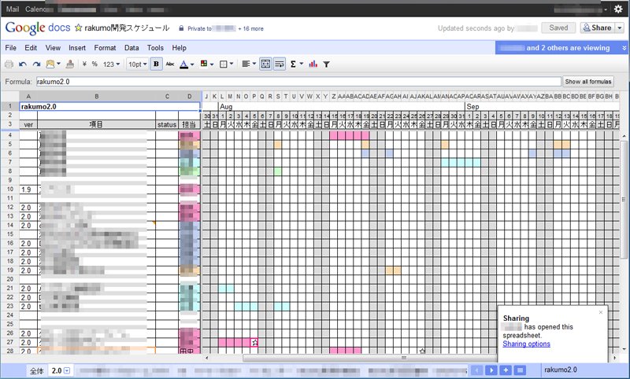The image size is (630, 379).
Task: Expand the viewers list chevron
Action: pos(624,48)
